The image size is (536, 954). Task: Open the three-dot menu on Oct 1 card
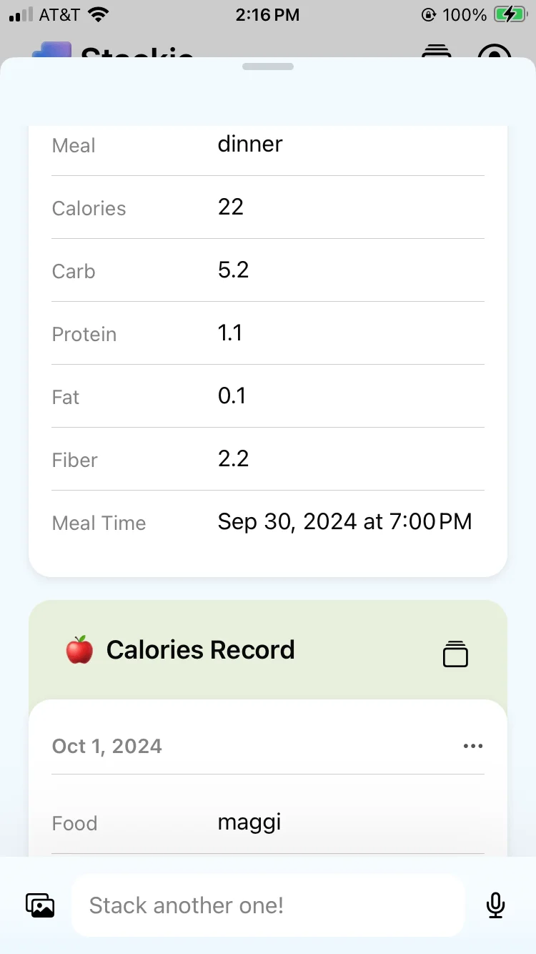473,746
